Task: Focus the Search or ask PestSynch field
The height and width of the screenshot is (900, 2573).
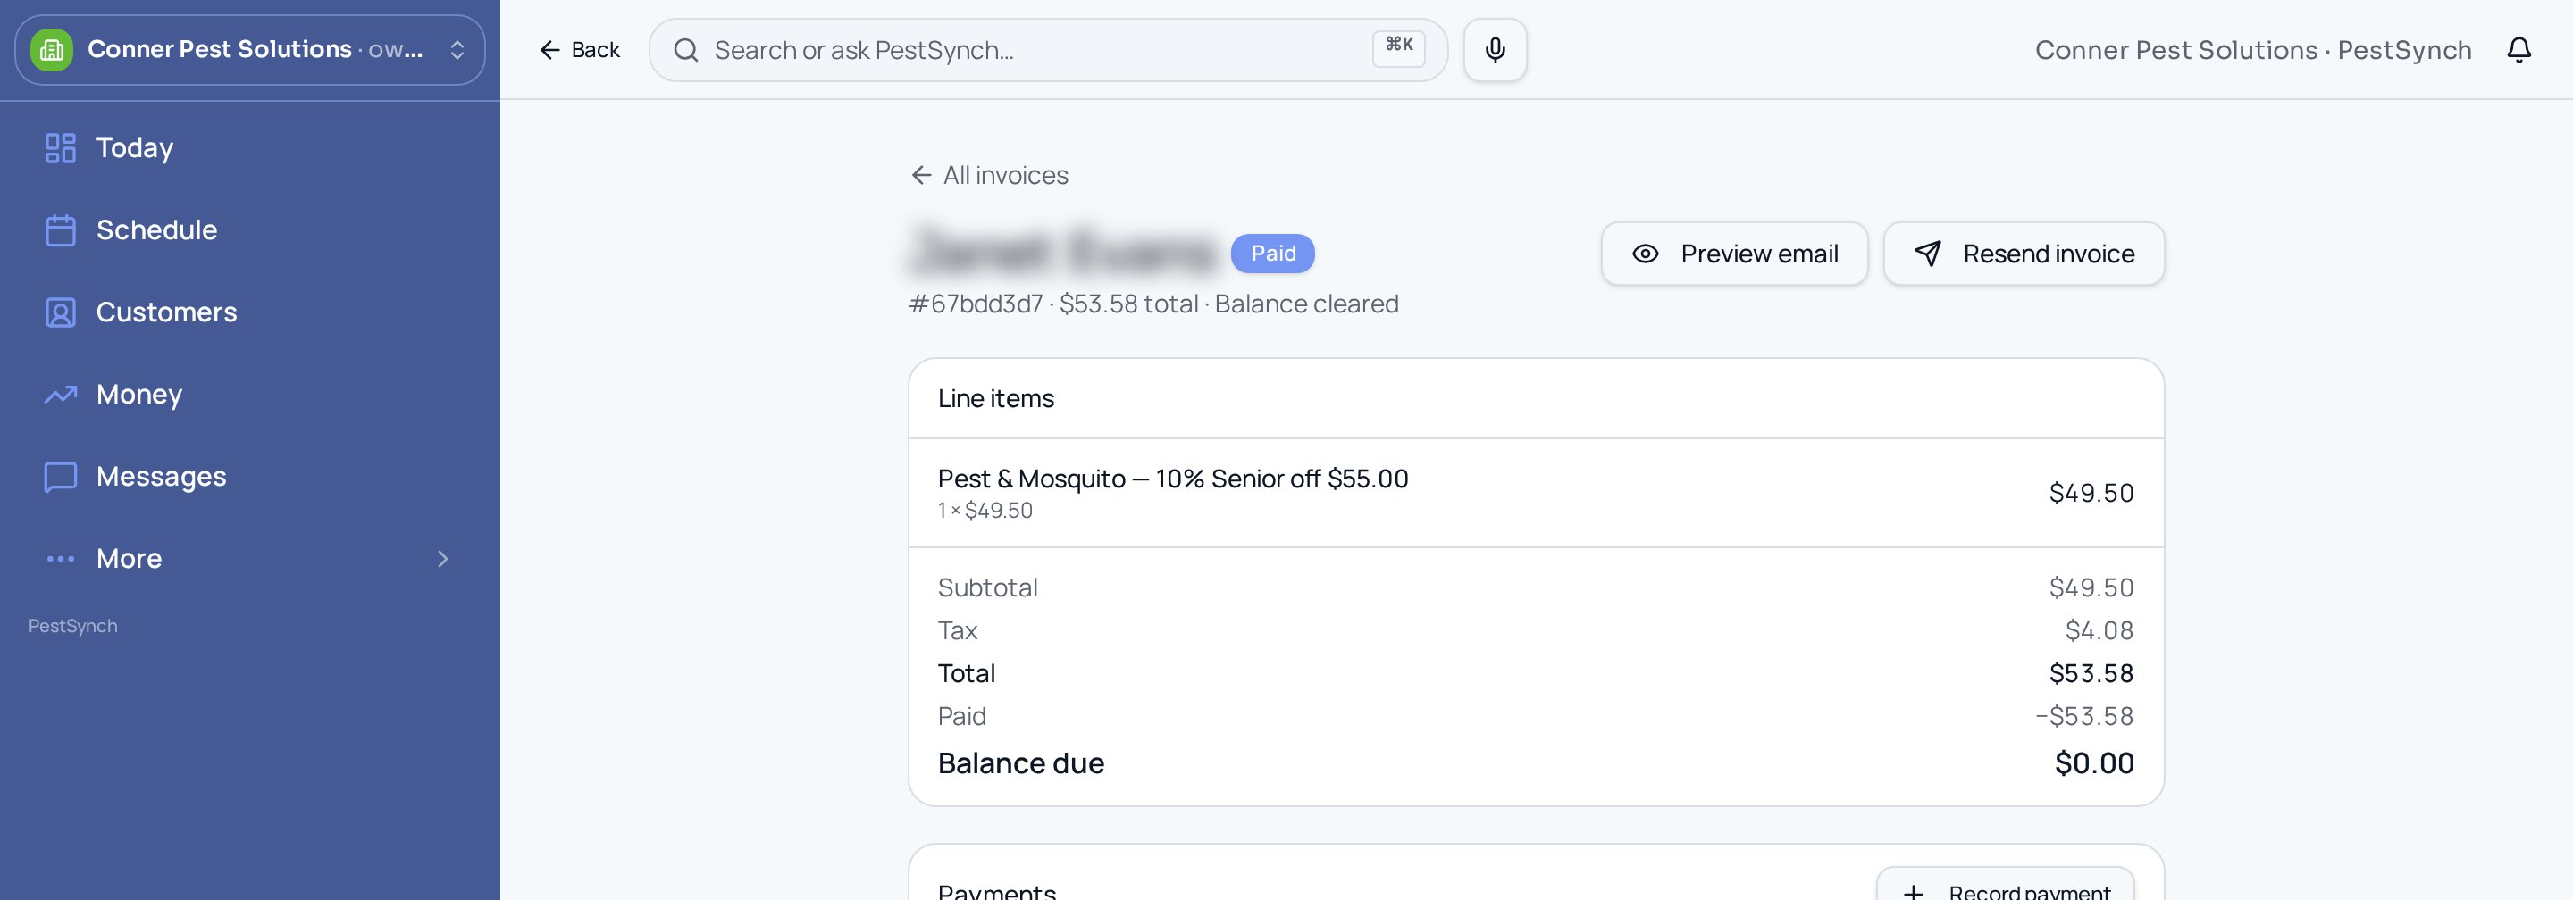Action: tap(1048, 50)
